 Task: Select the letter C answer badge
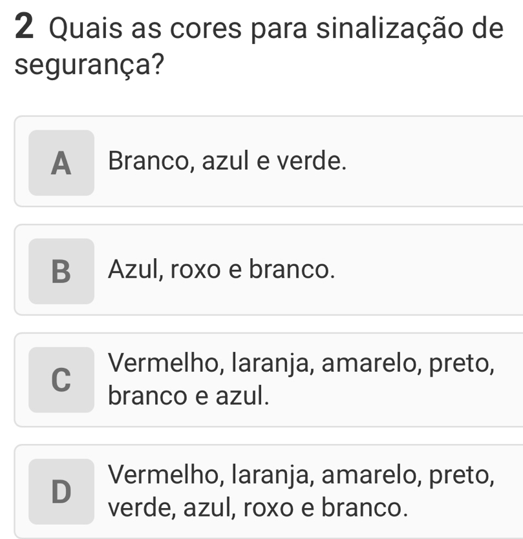click(61, 380)
